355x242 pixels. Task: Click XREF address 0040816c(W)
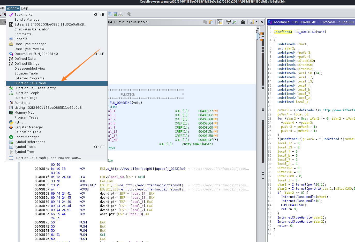[208, 115]
